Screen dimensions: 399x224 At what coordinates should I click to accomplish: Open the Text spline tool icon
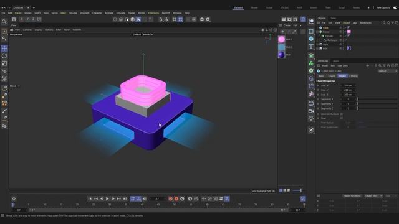(x=311, y=46)
